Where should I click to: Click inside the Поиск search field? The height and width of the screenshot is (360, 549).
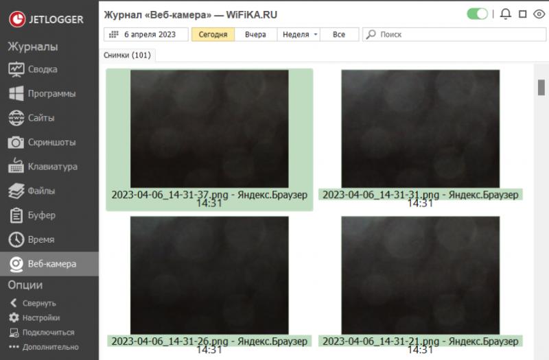tap(453, 34)
